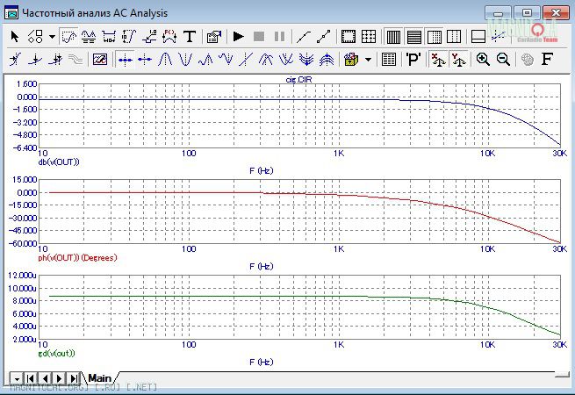Zoom out with magnifier minus
The image size is (575, 395).
(x=503, y=59)
